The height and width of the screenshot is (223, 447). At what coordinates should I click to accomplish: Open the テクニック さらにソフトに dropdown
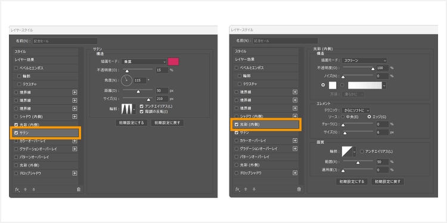pos(356,110)
